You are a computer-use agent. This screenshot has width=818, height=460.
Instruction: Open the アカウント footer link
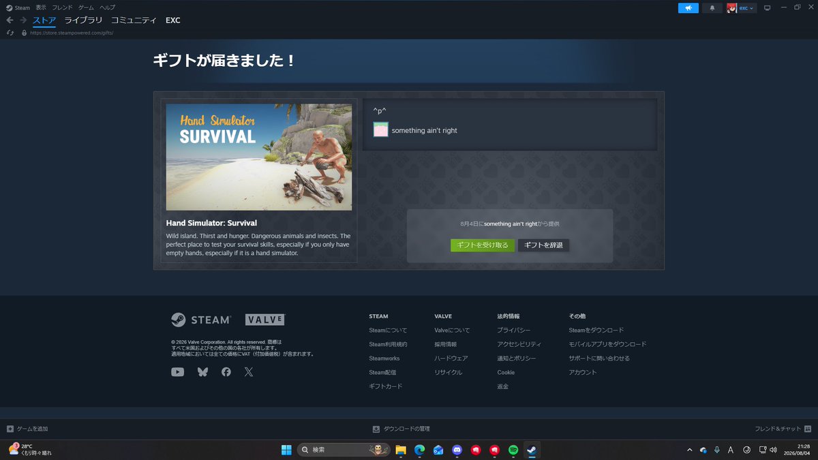tap(583, 373)
